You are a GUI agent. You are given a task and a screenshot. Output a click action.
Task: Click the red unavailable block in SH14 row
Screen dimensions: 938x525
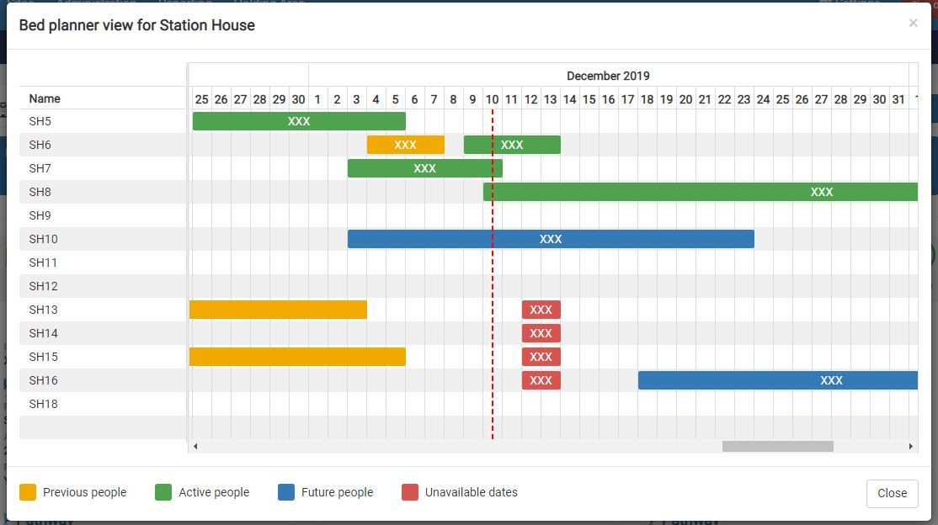coord(541,333)
